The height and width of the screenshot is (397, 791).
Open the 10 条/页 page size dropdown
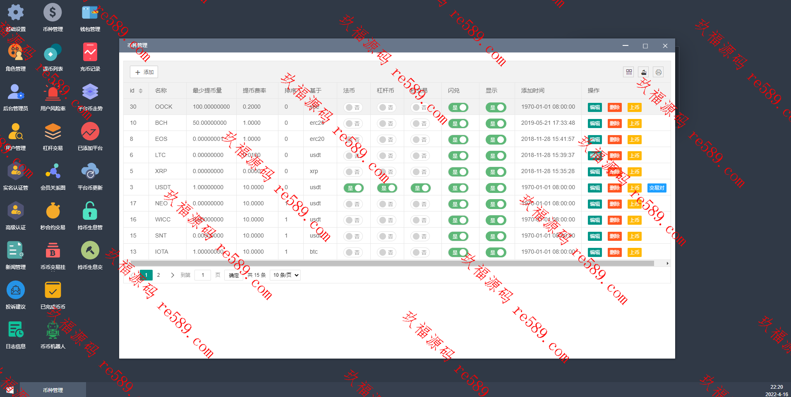click(285, 275)
